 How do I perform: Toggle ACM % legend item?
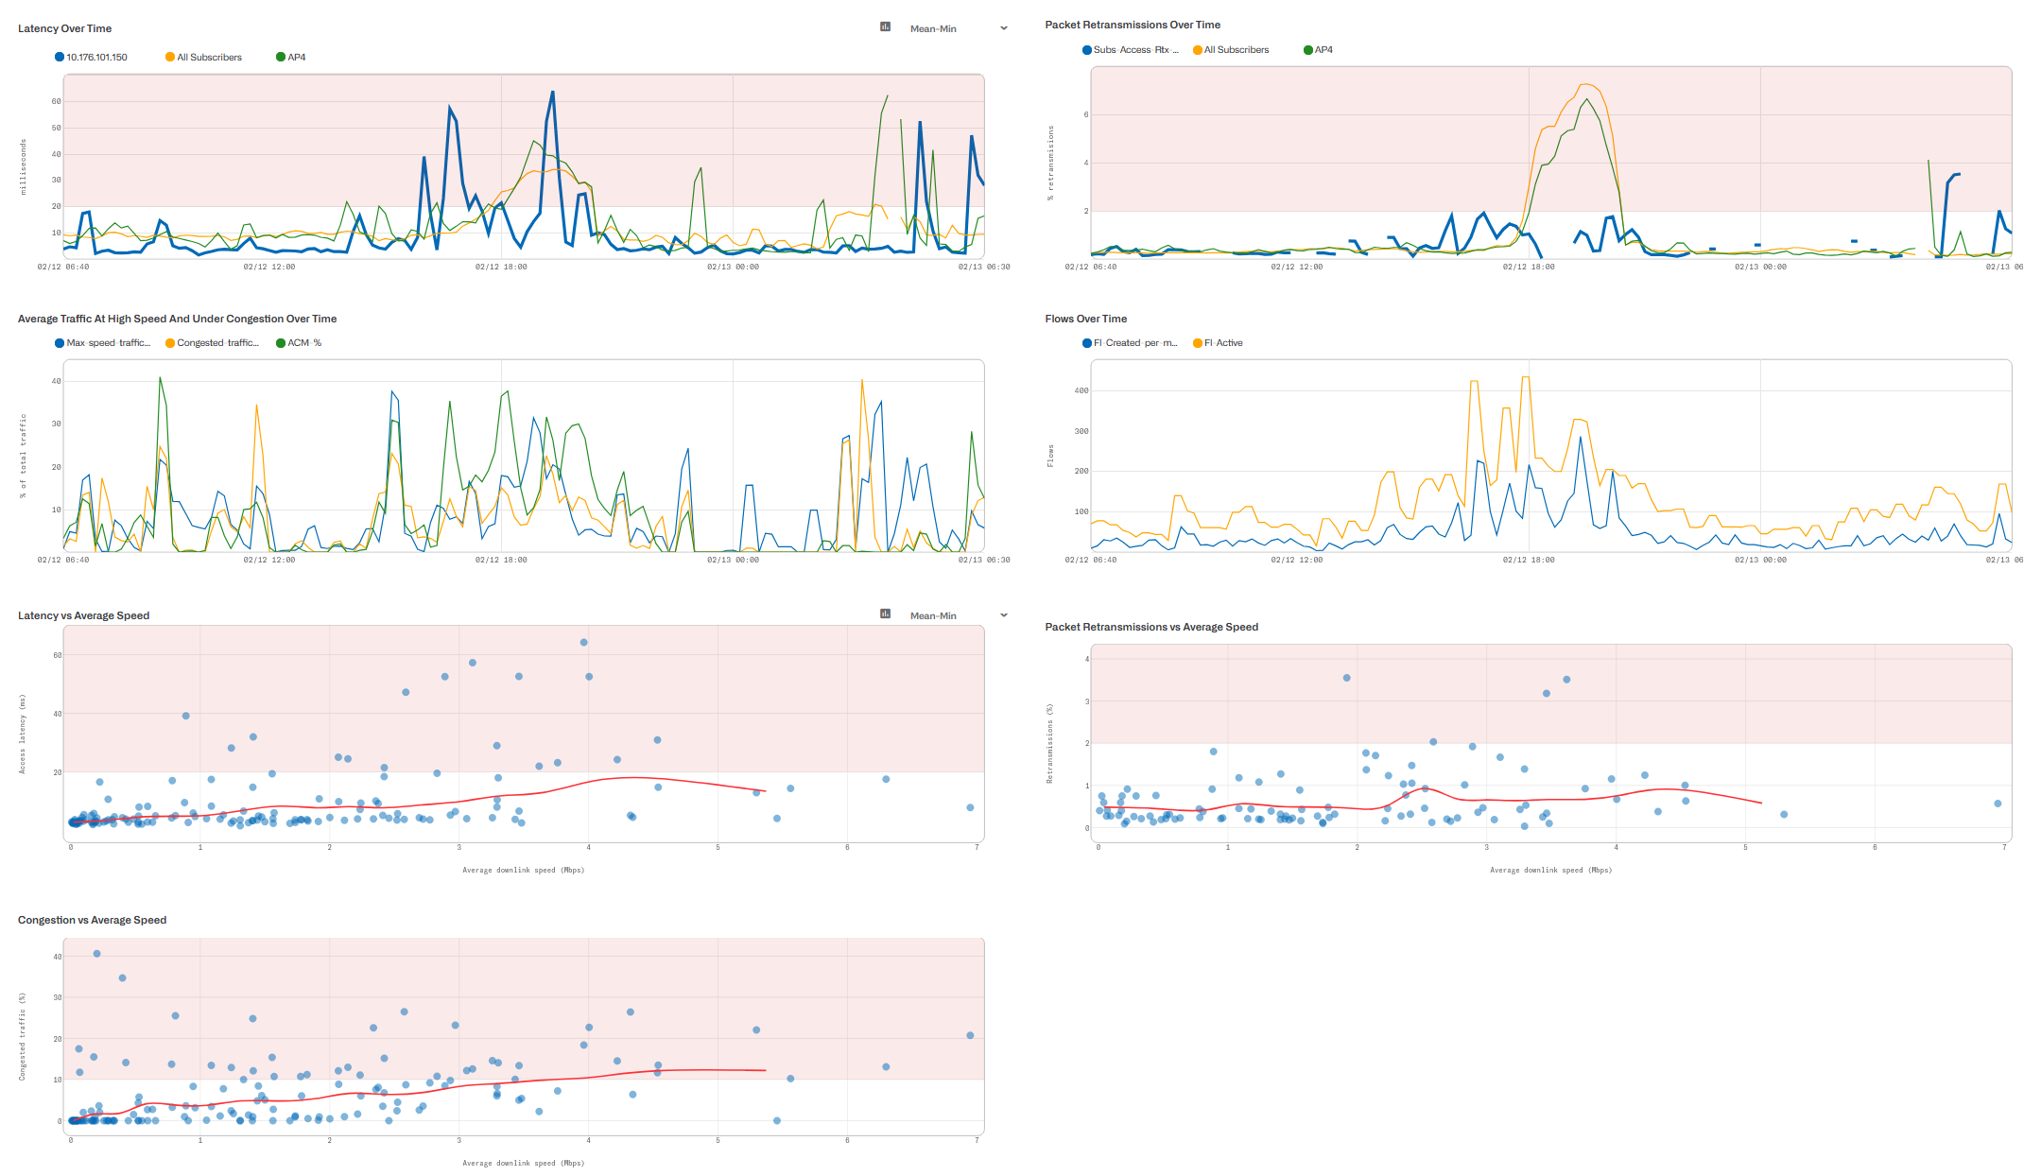pos(303,343)
